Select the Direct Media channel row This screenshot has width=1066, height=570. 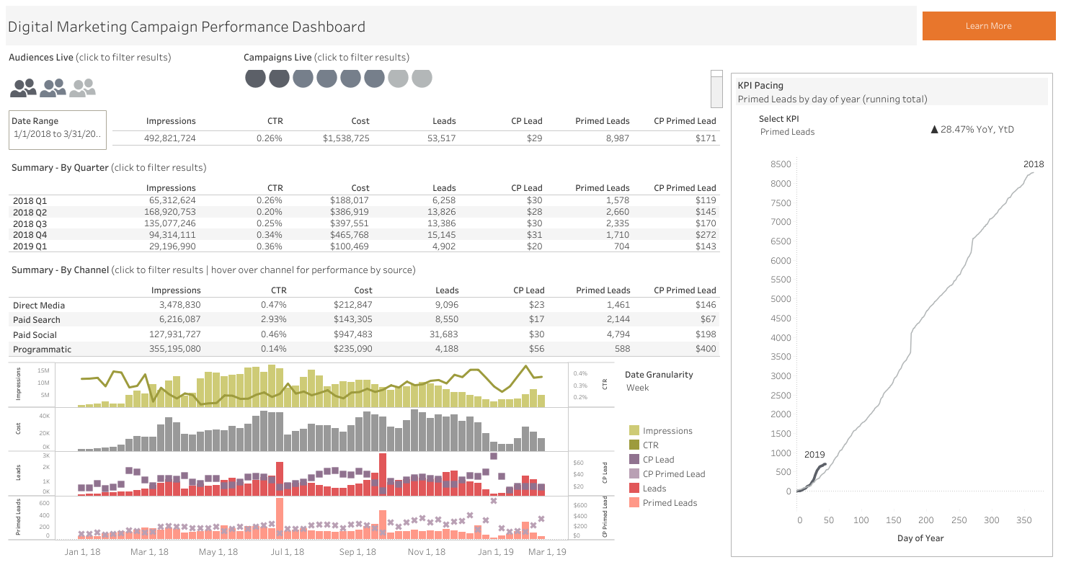[x=364, y=305]
